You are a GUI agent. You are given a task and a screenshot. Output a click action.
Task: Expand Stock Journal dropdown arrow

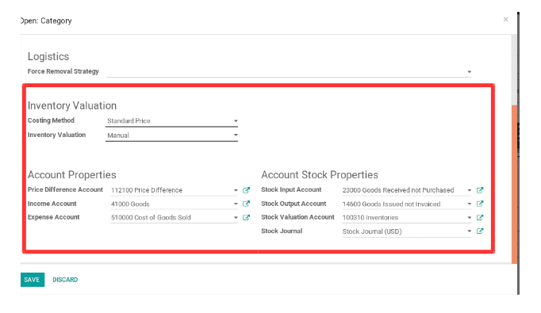pos(470,231)
